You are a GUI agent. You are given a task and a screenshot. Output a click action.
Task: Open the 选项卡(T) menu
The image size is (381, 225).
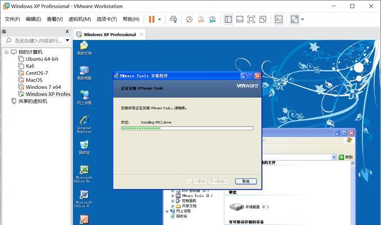107,19
